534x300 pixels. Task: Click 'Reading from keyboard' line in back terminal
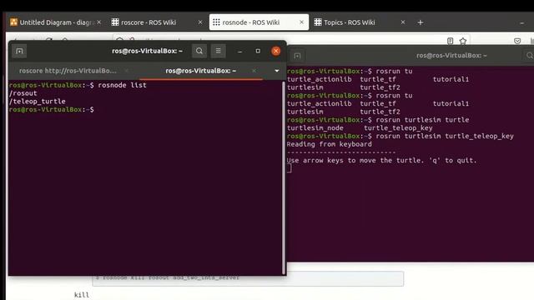(x=330, y=144)
